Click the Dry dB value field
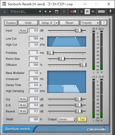The width and height of the screenshot is (115, 135). coord(34,99)
